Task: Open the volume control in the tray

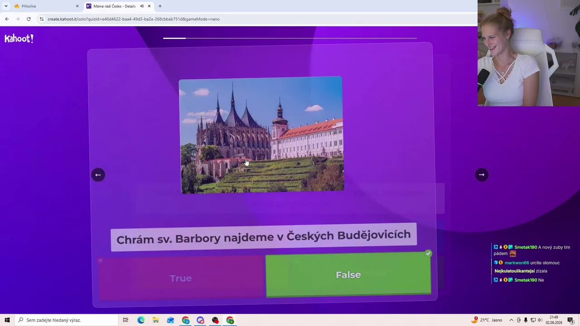Action: click(540, 320)
